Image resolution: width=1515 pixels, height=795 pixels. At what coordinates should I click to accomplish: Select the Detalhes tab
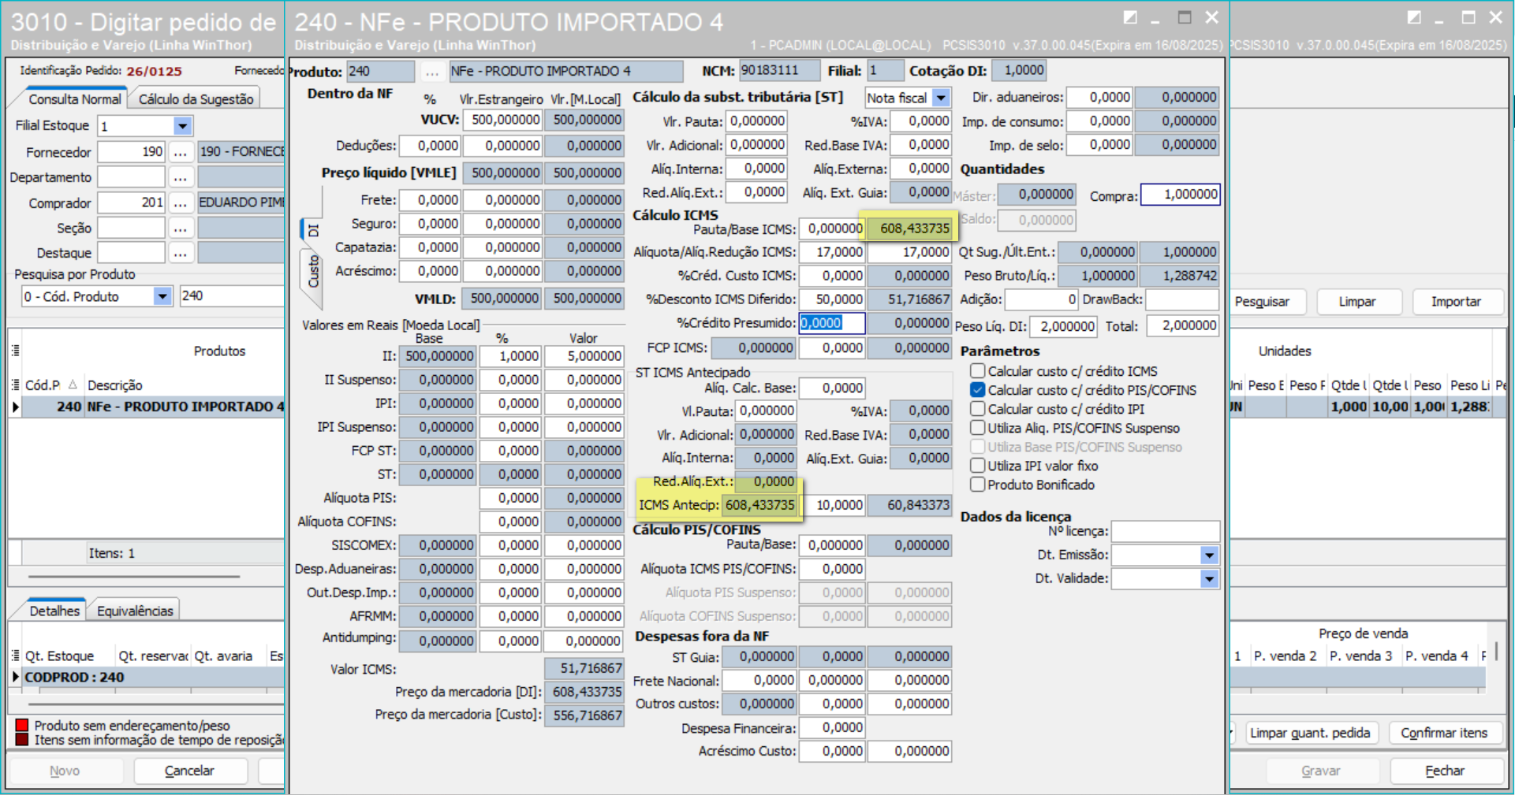[x=54, y=611]
